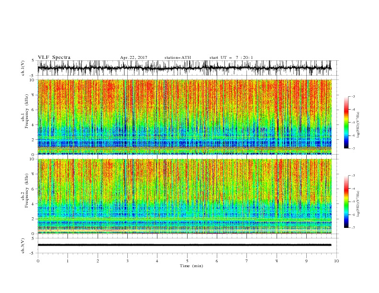Click time axis tick label "1"
379x293 pixels.
click(x=67, y=261)
